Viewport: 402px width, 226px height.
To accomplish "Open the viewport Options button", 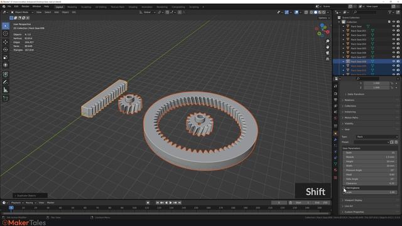I will (x=324, y=18).
